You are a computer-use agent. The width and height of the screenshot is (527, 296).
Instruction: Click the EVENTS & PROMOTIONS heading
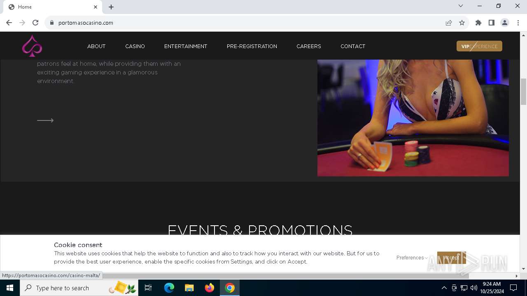click(260, 230)
